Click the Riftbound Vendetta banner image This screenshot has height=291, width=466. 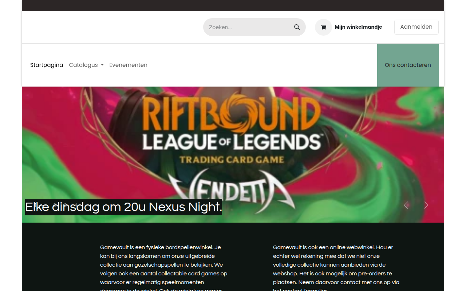point(233,155)
